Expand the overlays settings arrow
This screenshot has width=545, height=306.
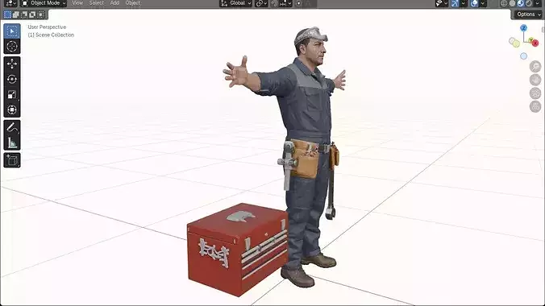tap(483, 3)
